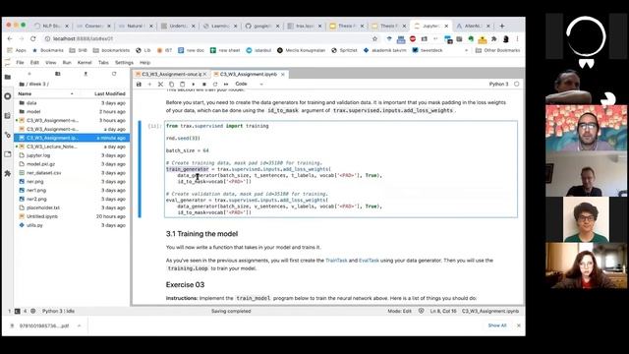Create a new folder in file browser
629x354 pixels.
pyautogui.click(x=58, y=74)
